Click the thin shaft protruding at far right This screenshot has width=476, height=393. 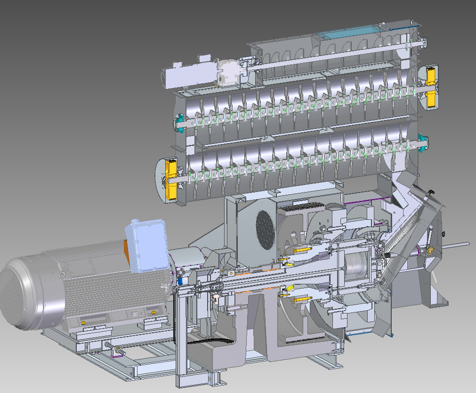(x=454, y=244)
